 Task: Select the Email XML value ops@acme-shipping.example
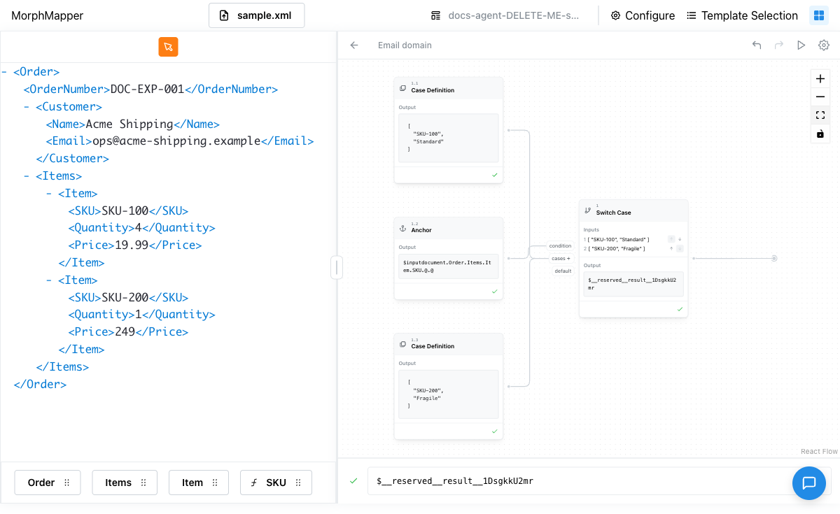(177, 141)
